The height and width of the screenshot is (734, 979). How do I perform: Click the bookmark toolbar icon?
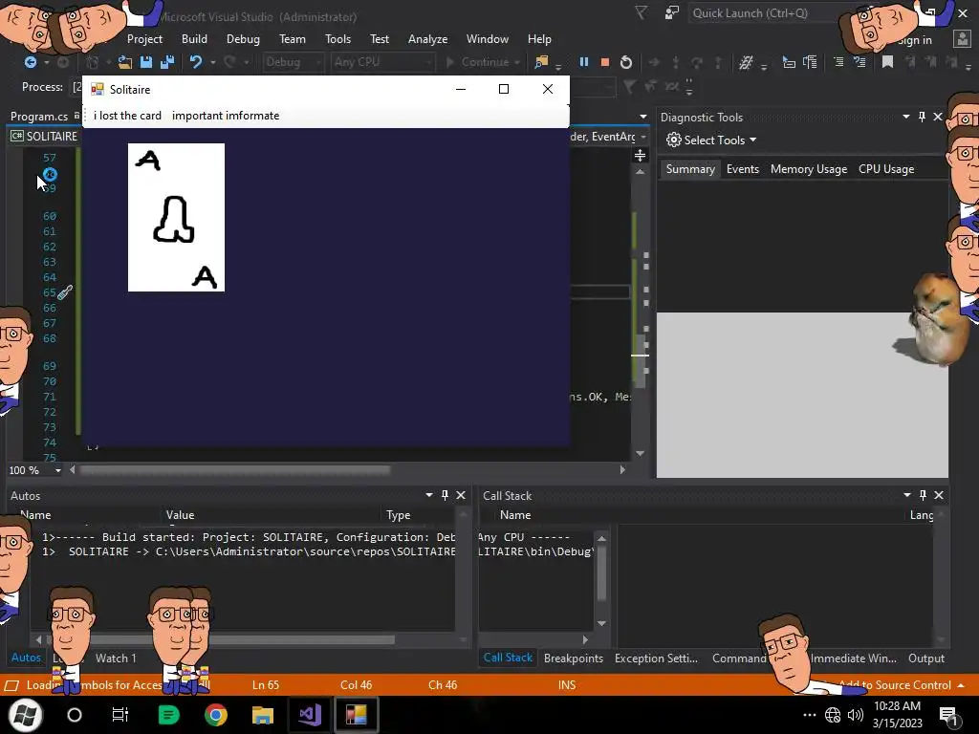(x=887, y=62)
